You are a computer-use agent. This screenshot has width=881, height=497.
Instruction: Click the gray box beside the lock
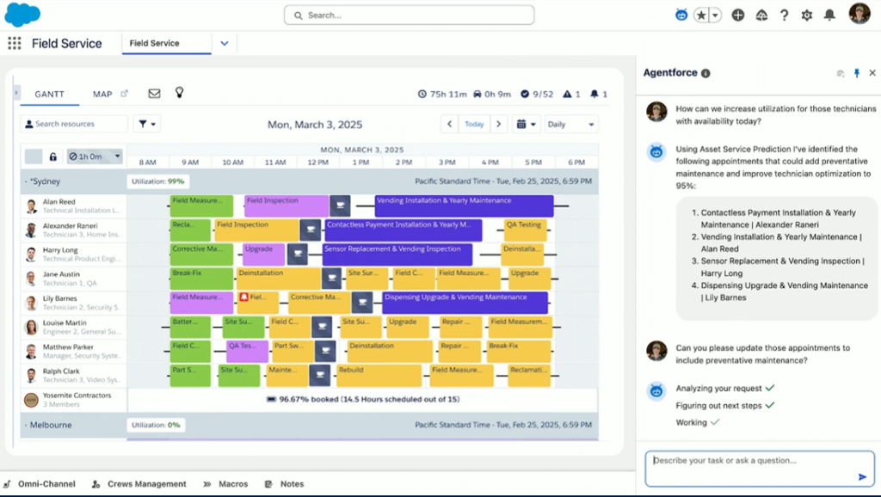click(x=34, y=156)
